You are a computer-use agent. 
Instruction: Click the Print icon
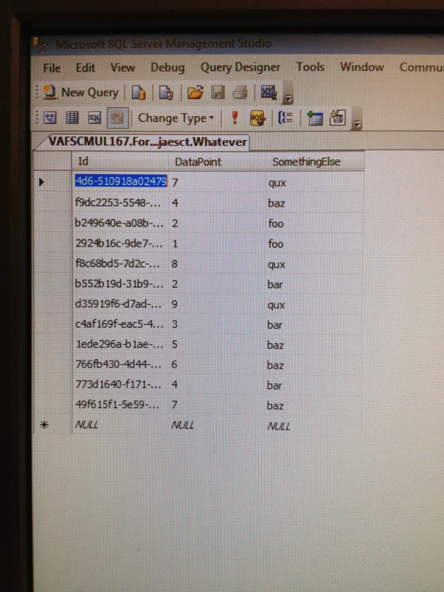240,92
